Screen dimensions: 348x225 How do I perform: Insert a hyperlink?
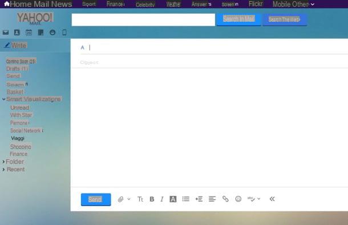225,199
